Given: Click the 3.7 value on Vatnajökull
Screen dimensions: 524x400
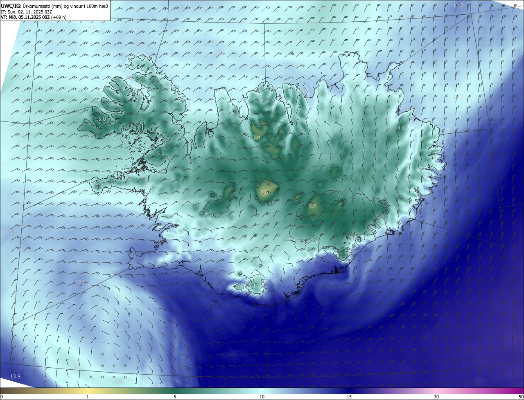Looking at the screenshot, I should tap(312, 207).
